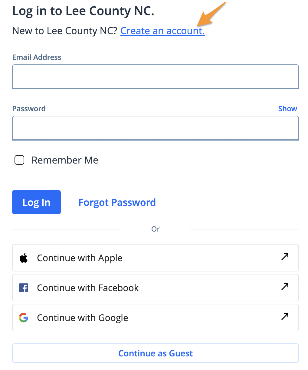This screenshot has height=370, width=308.
Task: Click the Email Address field label
Action: [x=37, y=57]
